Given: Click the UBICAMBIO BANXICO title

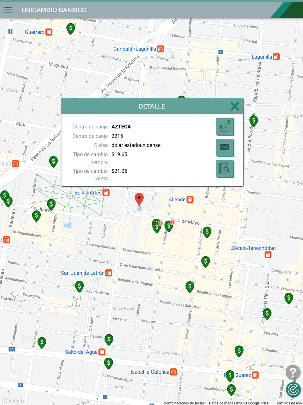Looking at the screenshot, I should point(54,10).
